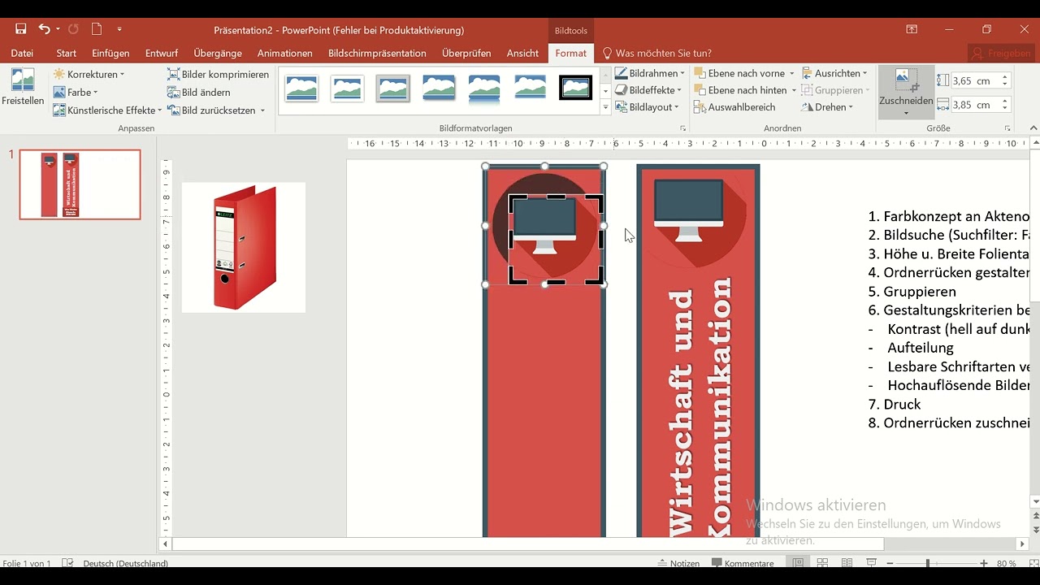Image resolution: width=1040 pixels, height=585 pixels.
Task: Open the Bildrahmen dropdown
Action: coord(649,73)
